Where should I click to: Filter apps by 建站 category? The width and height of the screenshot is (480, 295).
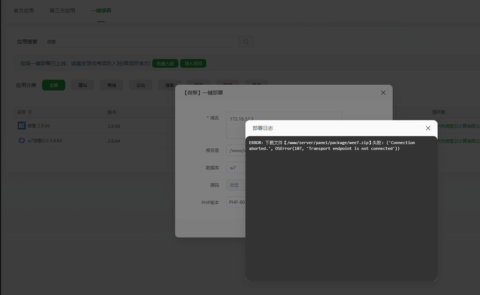pyautogui.click(x=83, y=85)
